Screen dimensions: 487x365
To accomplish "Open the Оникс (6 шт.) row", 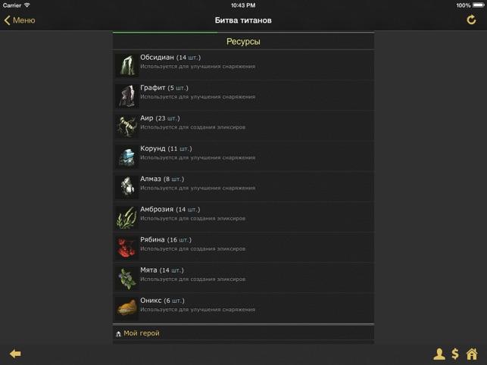I will click(243, 308).
